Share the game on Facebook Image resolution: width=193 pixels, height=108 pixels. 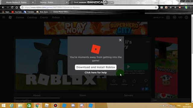click(x=143, y=89)
